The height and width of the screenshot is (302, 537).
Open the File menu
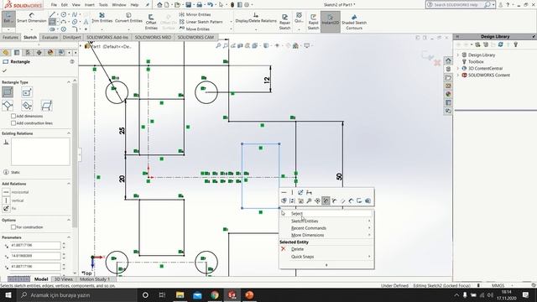tap(54, 5)
